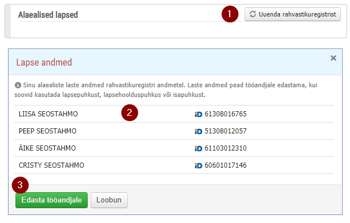Click the red step marker numbered 2
This screenshot has width=350, height=223.
[x=129, y=113]
